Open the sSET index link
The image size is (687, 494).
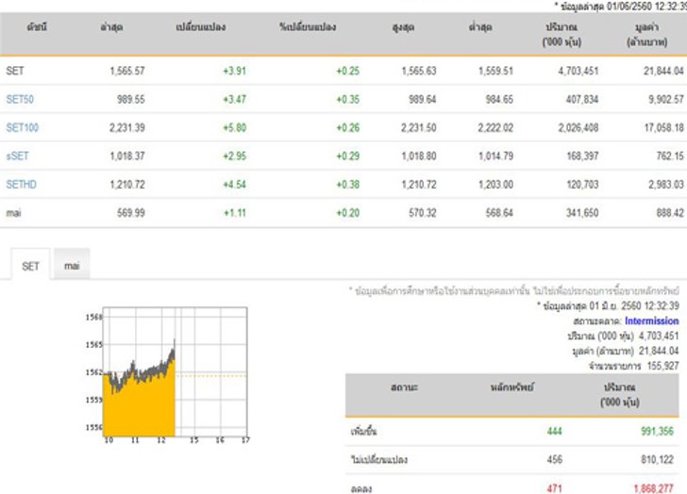18,156
